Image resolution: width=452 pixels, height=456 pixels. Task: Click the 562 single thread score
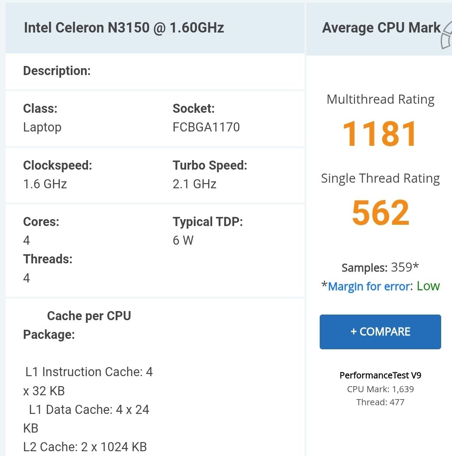(x=380, y=213)
